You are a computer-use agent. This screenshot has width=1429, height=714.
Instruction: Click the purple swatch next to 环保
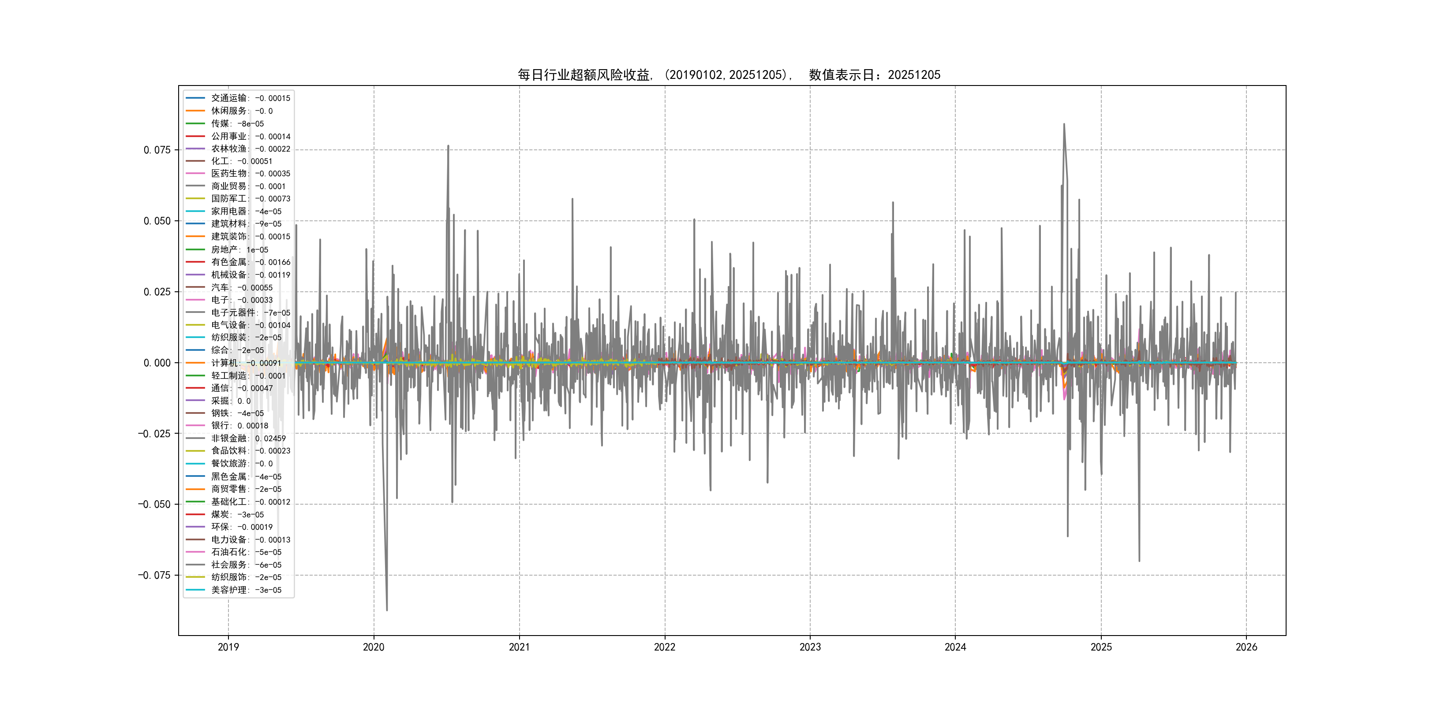click(195, 527)
